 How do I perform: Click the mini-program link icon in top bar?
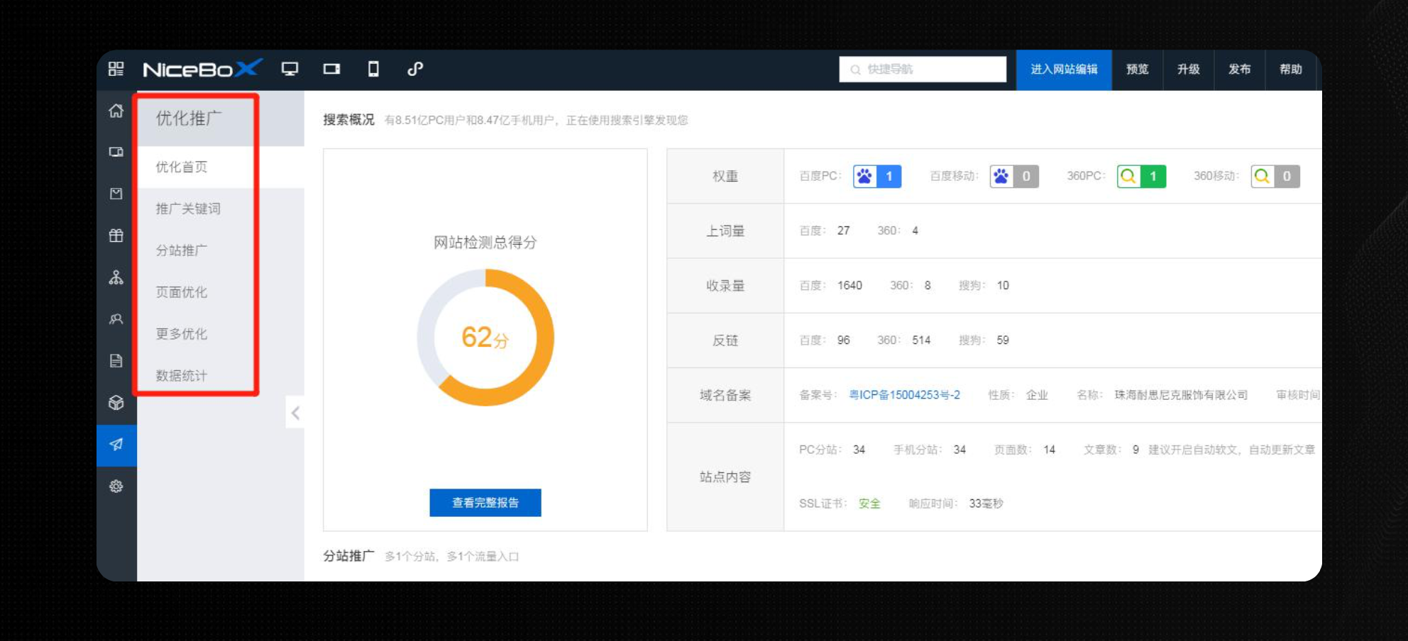(415, 69)
